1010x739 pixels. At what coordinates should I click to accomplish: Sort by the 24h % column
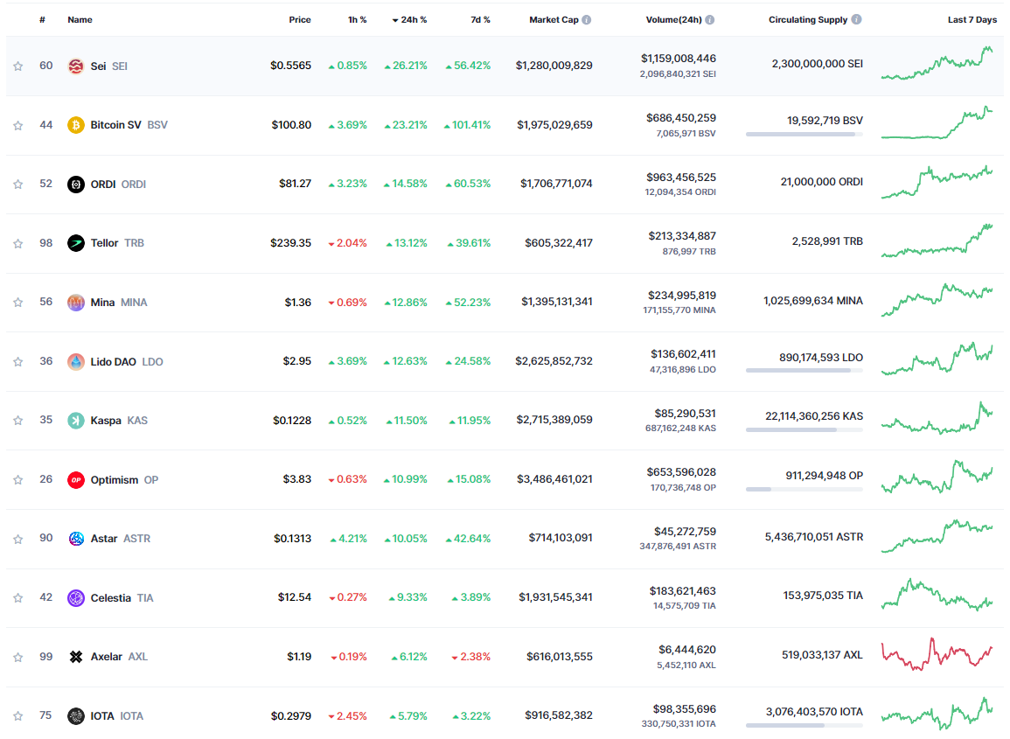[409, 20]
